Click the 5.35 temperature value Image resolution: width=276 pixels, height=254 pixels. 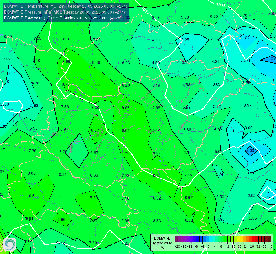[x=253, y=218]
